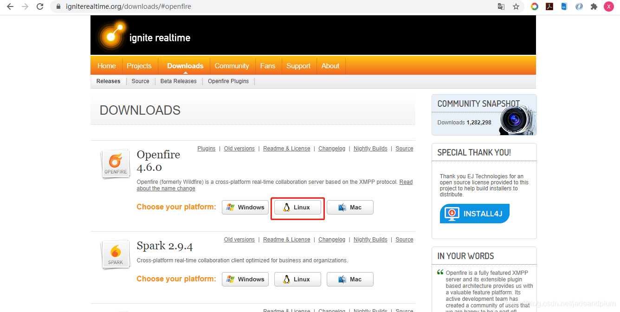The image size is (620, 312).
Task: Select the Releases sub-tab
Action: [108, 81]
